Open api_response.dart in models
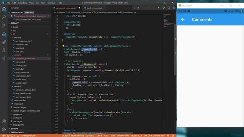The image size is (244, 137). (x=23, y=41)
